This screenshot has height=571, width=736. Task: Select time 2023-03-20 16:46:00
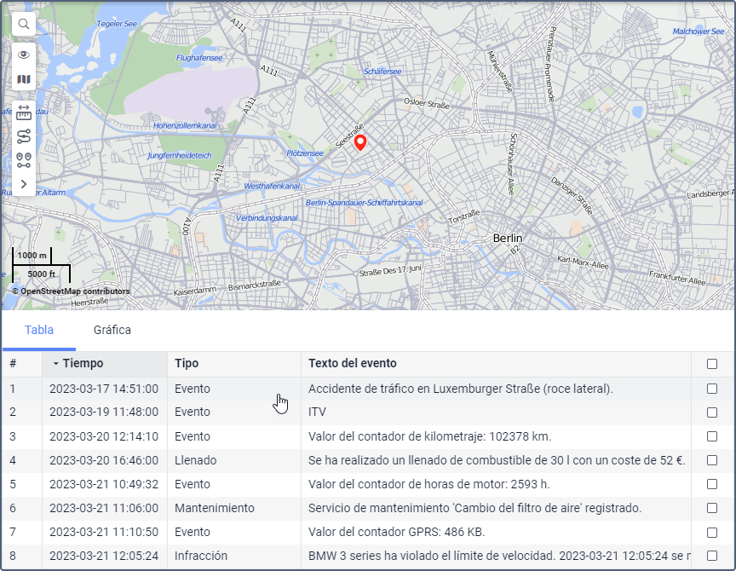(x=104, y=460)
